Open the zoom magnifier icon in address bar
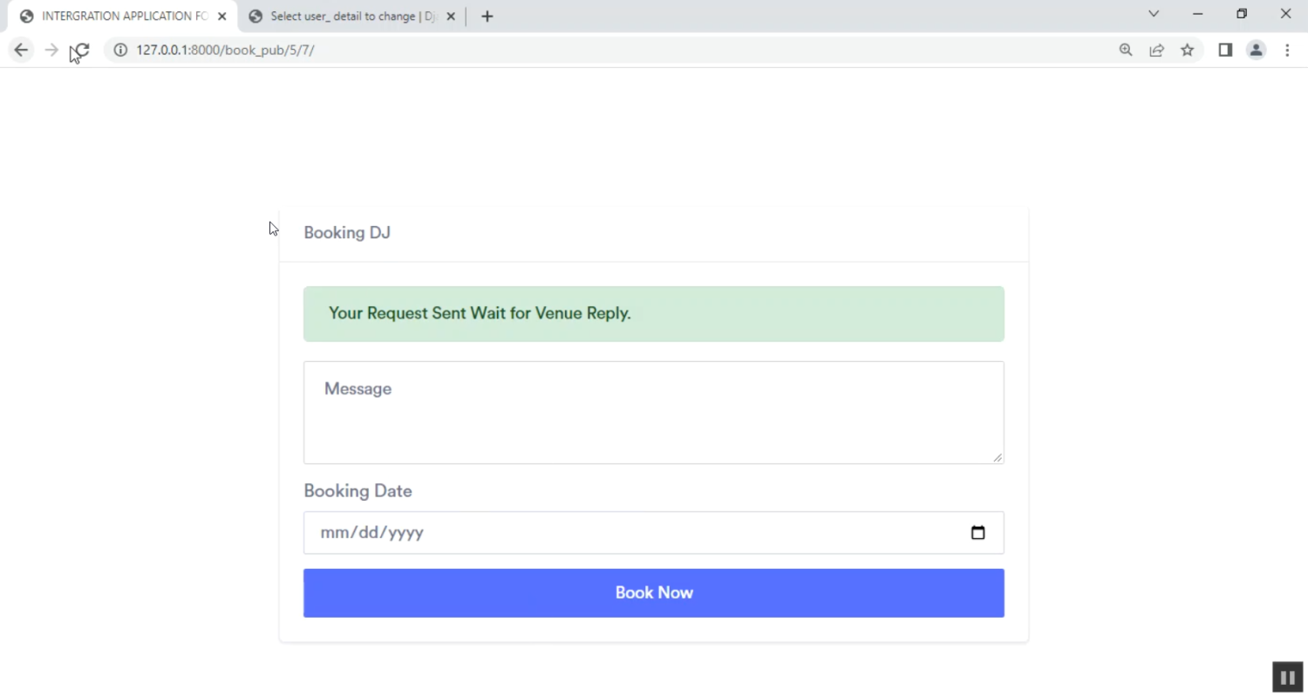 coord(1126,51)
